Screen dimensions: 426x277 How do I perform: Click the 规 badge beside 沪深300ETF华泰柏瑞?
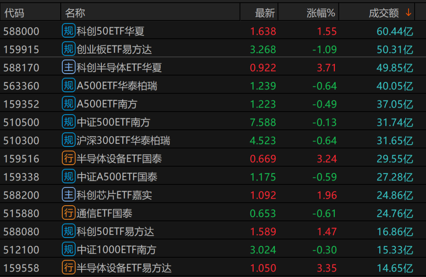69,140
